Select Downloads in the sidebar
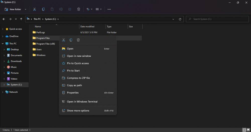This screenshot has height=132, width=251. tap(16, 61)
